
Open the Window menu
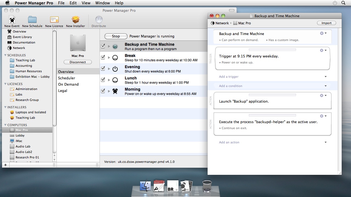(102, 3)
